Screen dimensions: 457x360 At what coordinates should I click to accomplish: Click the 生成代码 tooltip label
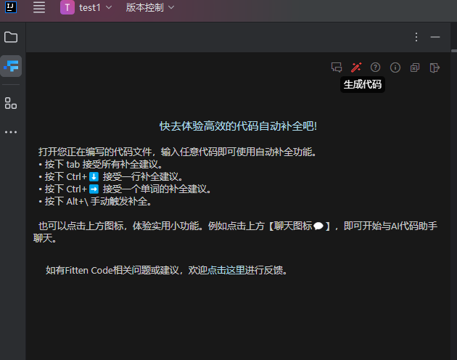pyautogui.click(x=363, y=84)
